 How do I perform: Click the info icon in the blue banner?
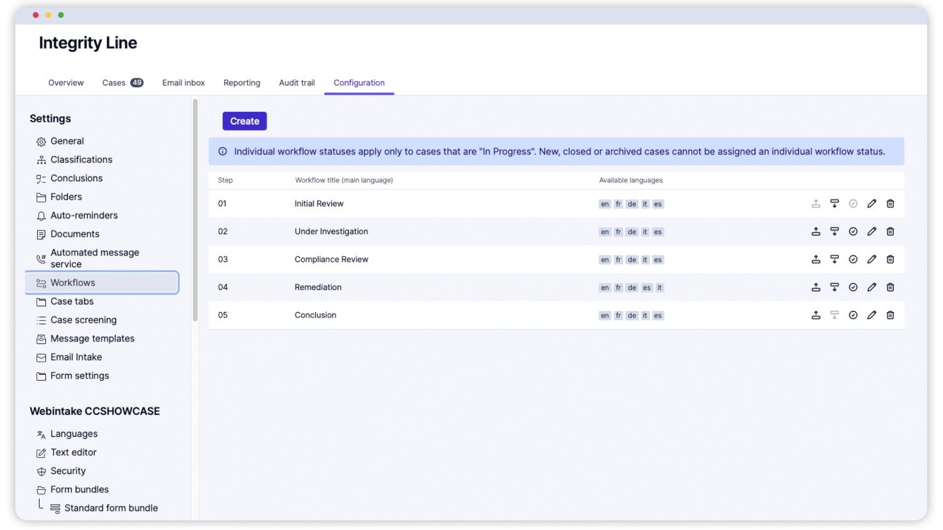(x=223, y=151)
